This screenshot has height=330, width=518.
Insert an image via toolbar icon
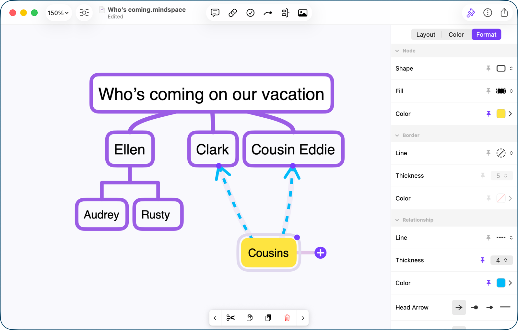click(x=303, y=13)
